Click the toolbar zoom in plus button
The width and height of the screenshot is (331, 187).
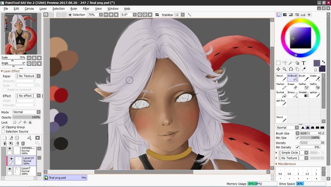[x=111, y=15]
